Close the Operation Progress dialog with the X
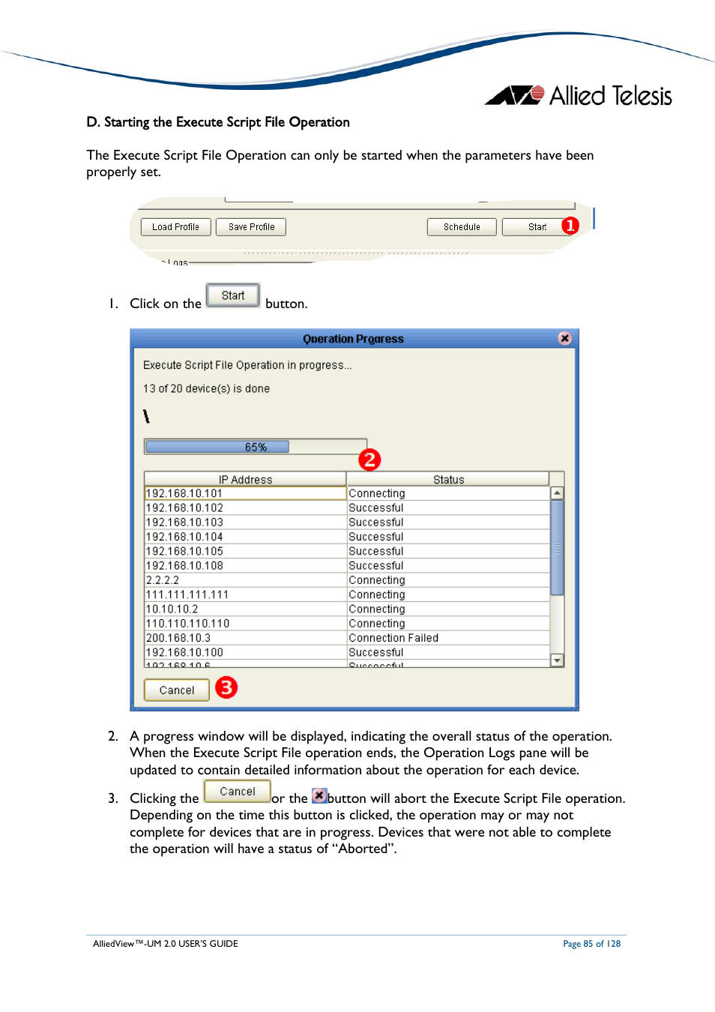 point(565,338)
